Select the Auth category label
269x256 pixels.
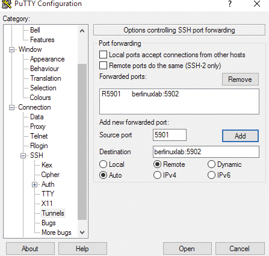click(x=48, y=184)
